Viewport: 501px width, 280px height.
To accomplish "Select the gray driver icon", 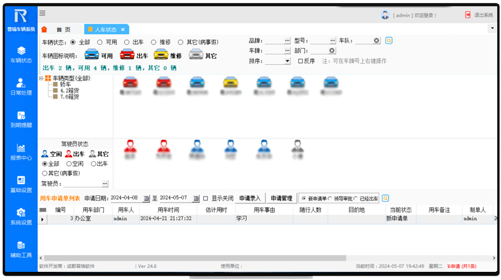I will (298, 146).
